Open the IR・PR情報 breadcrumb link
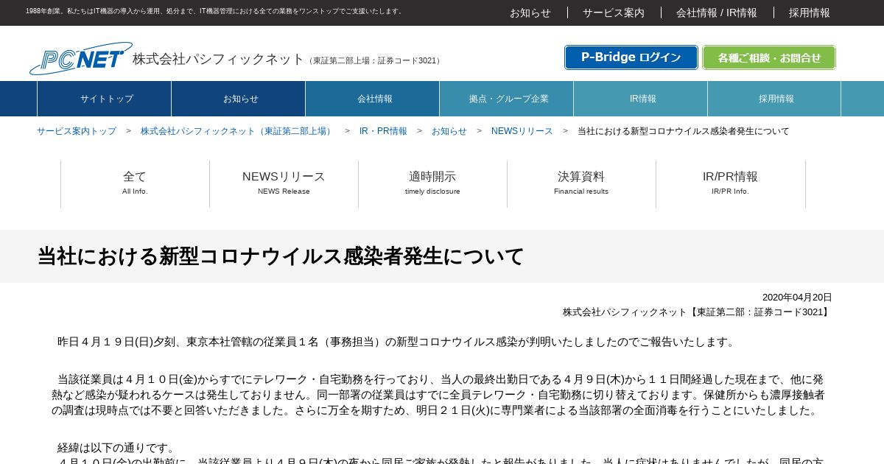Viewport: 884px width, 464px height. (x=383, y=131)
